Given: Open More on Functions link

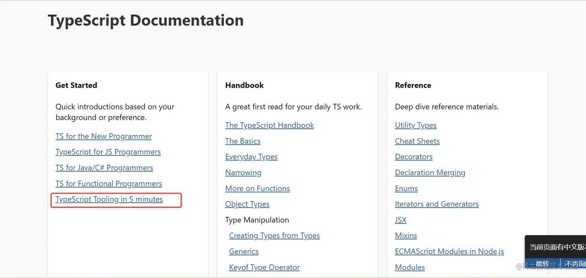Looking at the screenshot, I should coord(257,189).
